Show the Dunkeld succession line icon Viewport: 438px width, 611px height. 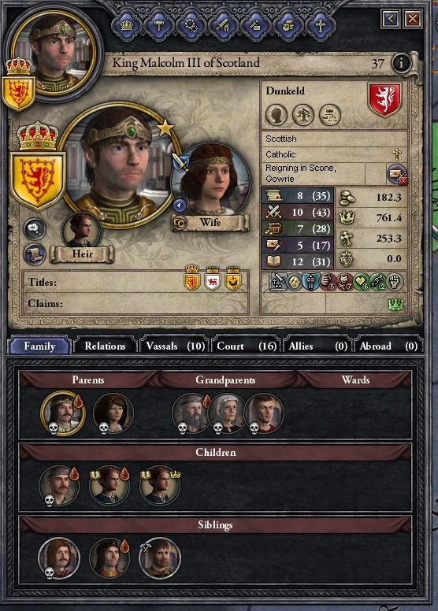tap(330, 115)
